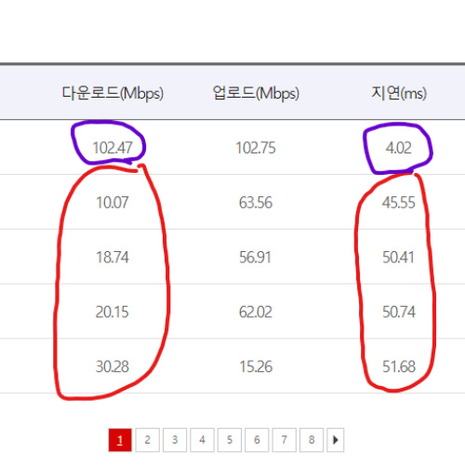Go to results page 7
The height and width of the screenshot is (465, 465).
click(x=284, y=440)
